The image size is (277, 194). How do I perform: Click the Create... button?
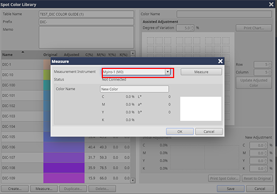15,189
